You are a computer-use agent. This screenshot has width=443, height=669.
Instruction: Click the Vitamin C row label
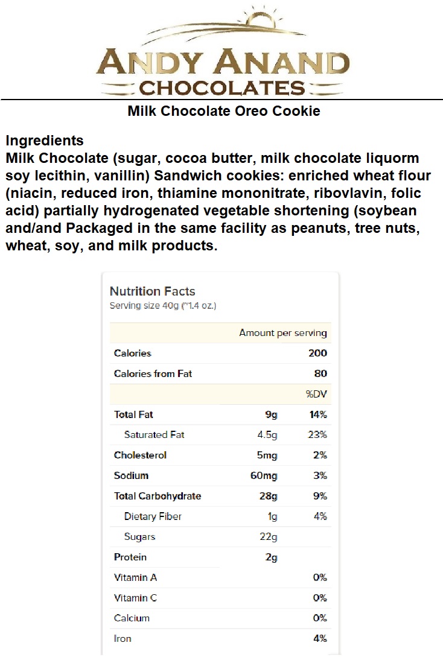[136, 598]
